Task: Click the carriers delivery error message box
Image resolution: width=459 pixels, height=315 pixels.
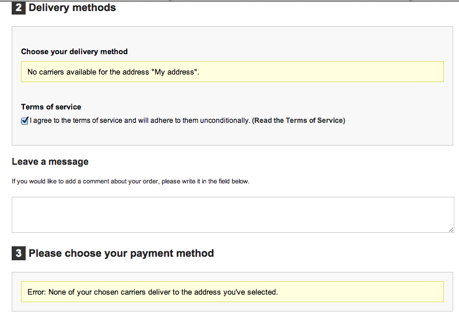Action: tap(233, 292)
